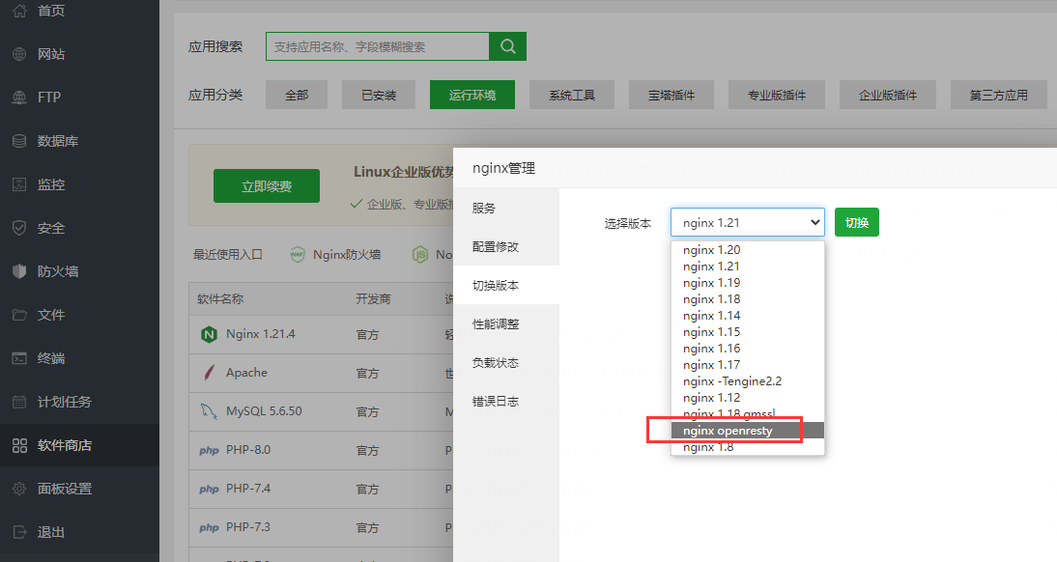Click the Nginx防火墙 WAF icon
The height and width of the screenshot is (562, 1057).
[298, 255]
